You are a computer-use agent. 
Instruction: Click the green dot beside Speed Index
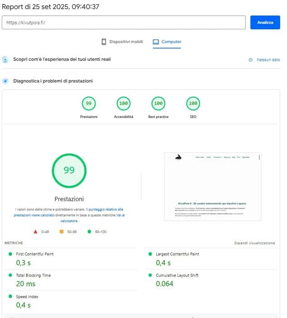(10, 296)
